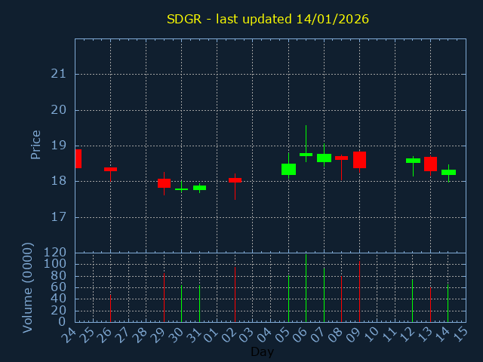This screenshot has height=362, width=483.
Task: Click the red candlestick on day 09
Action: 359,160
